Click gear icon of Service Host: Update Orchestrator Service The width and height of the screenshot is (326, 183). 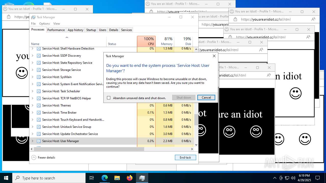click(39, 134)
